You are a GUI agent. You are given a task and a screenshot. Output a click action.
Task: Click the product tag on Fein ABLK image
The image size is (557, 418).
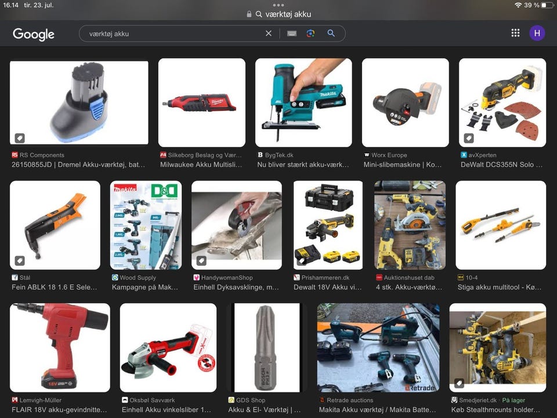[20, 261]
